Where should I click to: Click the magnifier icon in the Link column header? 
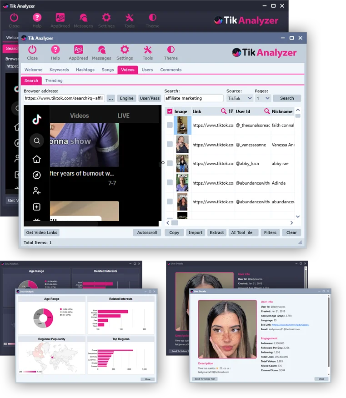click(x=223, y=111)
